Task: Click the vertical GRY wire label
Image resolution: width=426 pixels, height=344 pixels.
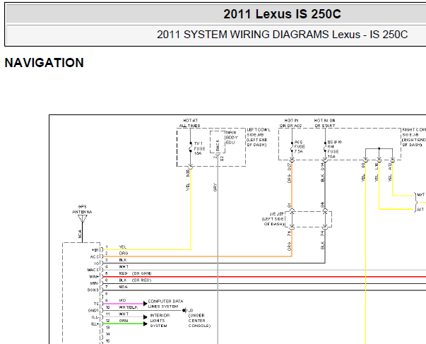Action: click(x=215, y=187)
